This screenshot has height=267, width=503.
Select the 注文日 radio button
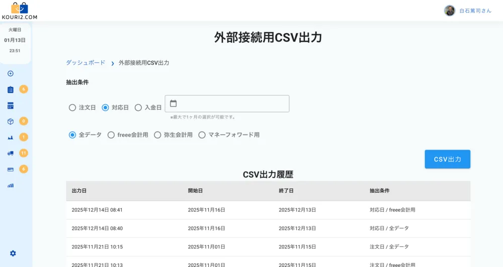72,107
